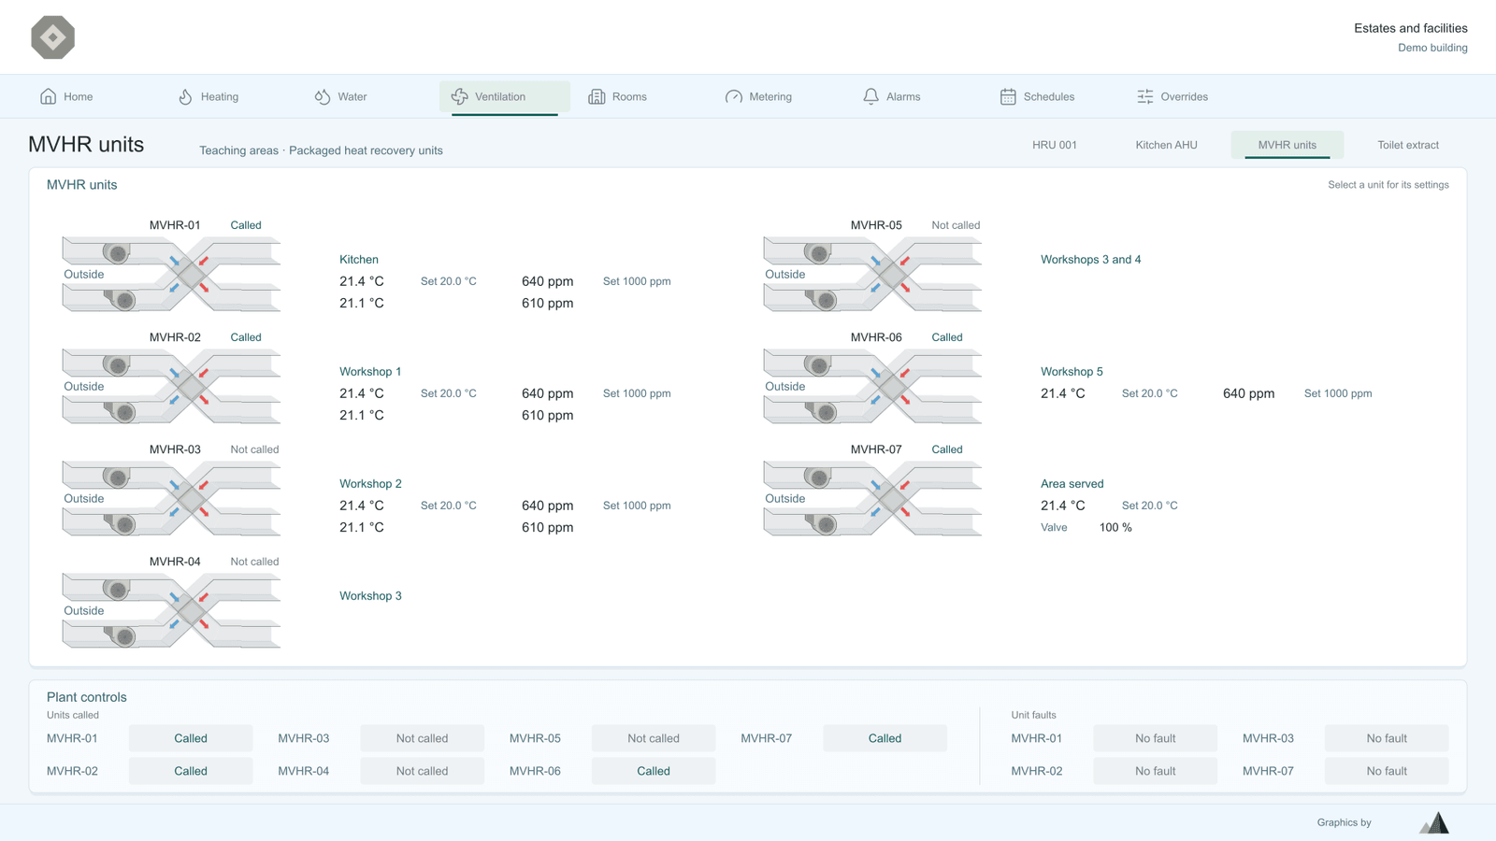Toggle MVHR-03 Not called status button
The width and height of the screenshot is (1496, 841).
coord(422,738)
